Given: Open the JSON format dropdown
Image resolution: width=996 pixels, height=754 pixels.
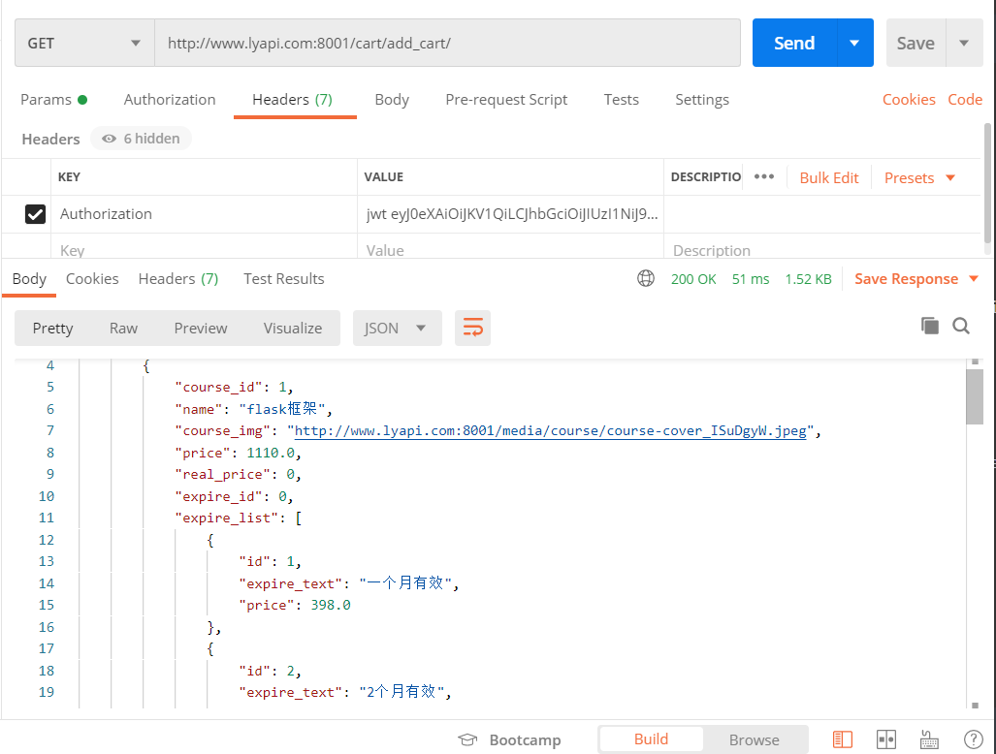Looking at the screenshot, I should click(397, 329).
